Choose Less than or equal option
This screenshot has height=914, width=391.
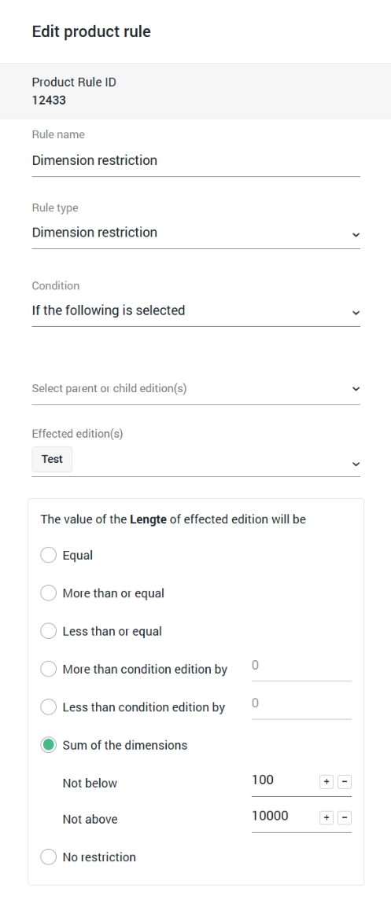[49, 631]
